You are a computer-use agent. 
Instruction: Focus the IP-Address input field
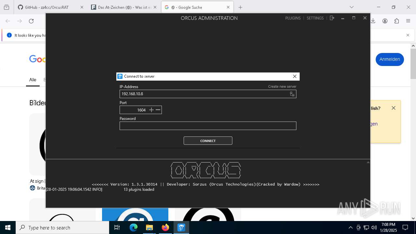tap(208, 94)
